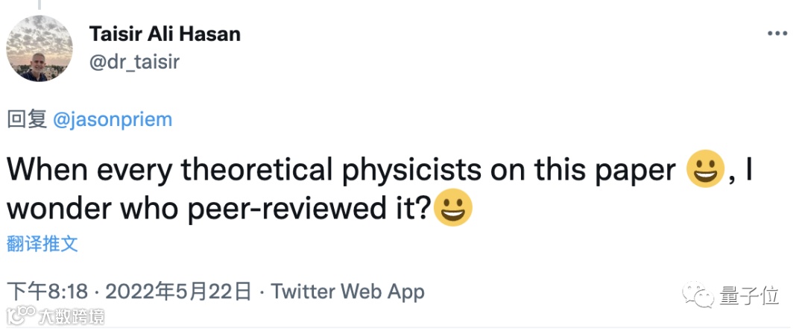Click the 大数跨境 watermark text
Image resolution: width=805 pixels, height=331 pixels.
(x=72, y=315)
